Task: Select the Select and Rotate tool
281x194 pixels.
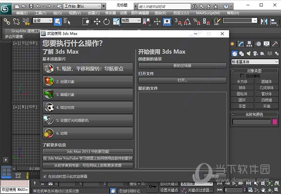Action: click(x=106, y=21)
